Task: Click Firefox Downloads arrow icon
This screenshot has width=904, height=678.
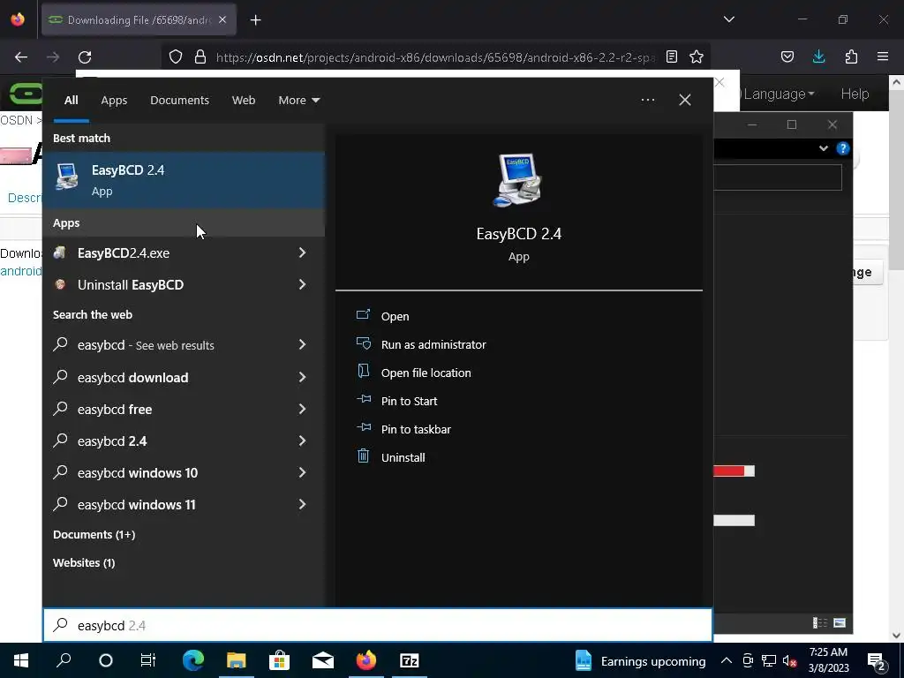Action: [x=818, y=56]
